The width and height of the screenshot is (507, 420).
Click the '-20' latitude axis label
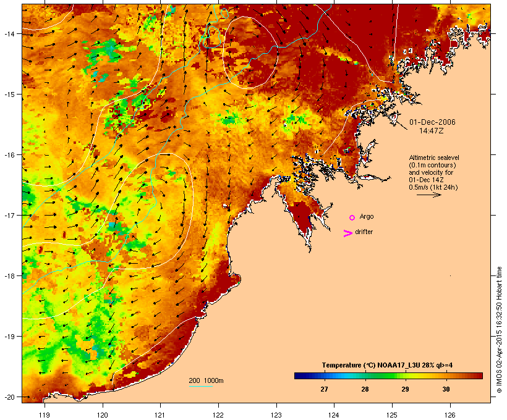point(9,397)
